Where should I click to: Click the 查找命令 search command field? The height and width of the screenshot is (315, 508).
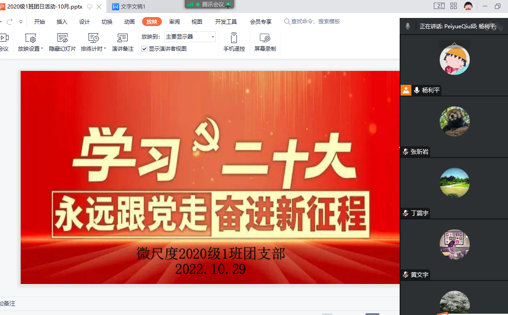click(x=315, y=22)
